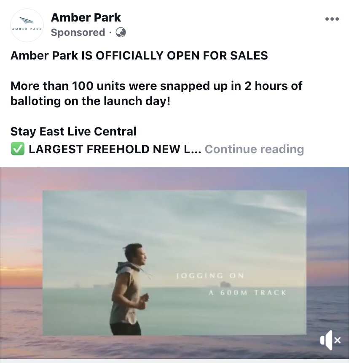Select the Stay East Live Central text
The height and width of the screenshot is (363, 349).
tap(73, 132)
